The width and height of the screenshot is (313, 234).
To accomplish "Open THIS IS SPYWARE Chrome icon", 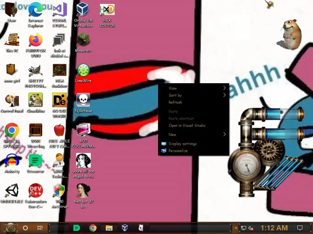I will click(x=12, y=136).
